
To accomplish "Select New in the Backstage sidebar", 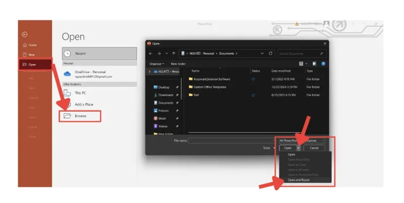I will (29, 55).
